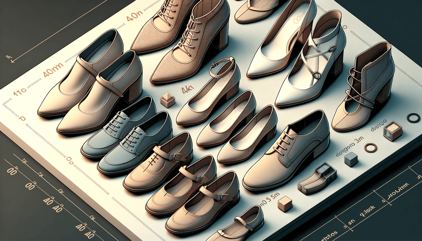Click the "40m" measurement label
The width and height of the screenshot is (422, 241).
click(x=53, y=71)
